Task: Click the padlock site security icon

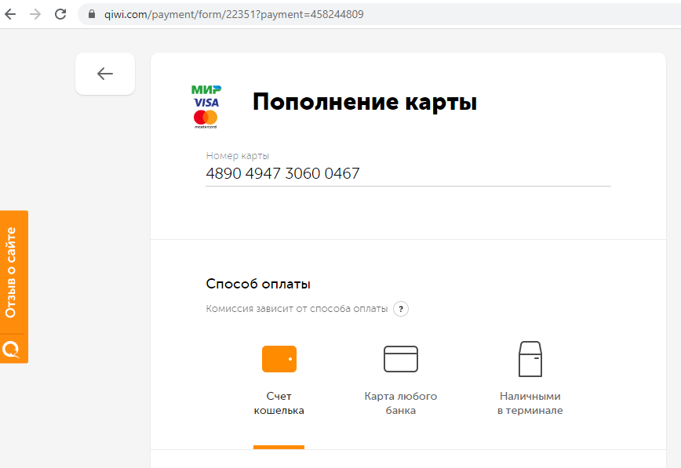Action: [x=92, y=14]
